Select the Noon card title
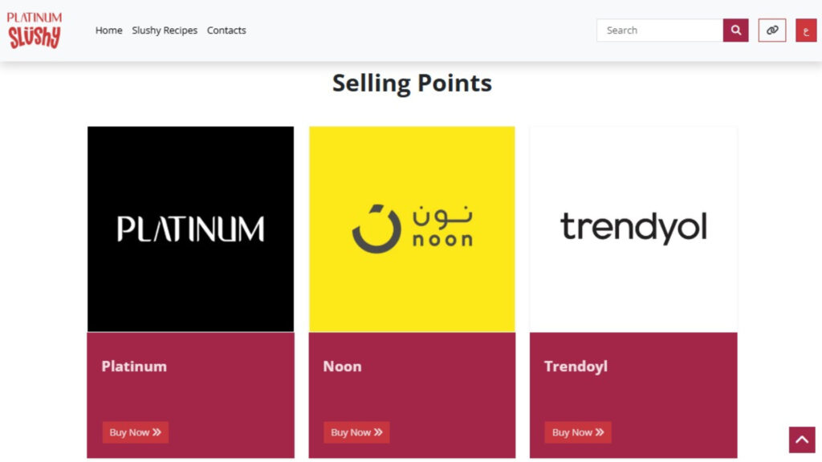The height and width of the screenshot is (462, 822). 342,367
